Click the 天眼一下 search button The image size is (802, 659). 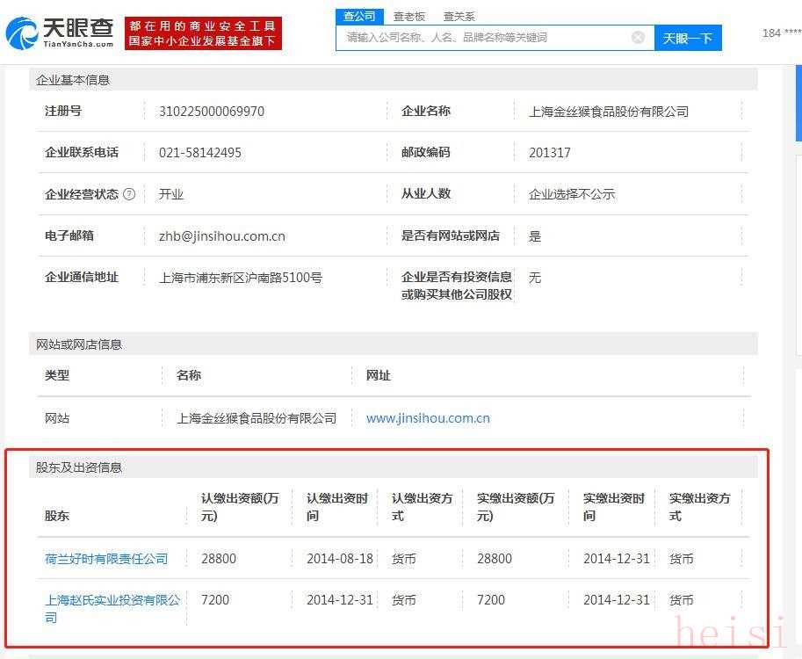688,38
